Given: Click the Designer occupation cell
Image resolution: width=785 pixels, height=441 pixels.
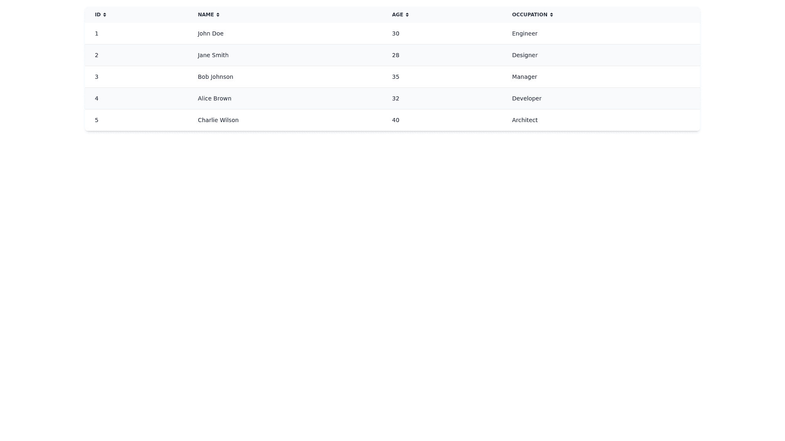Looking at the screenshot, I should [x=525, y=55].
